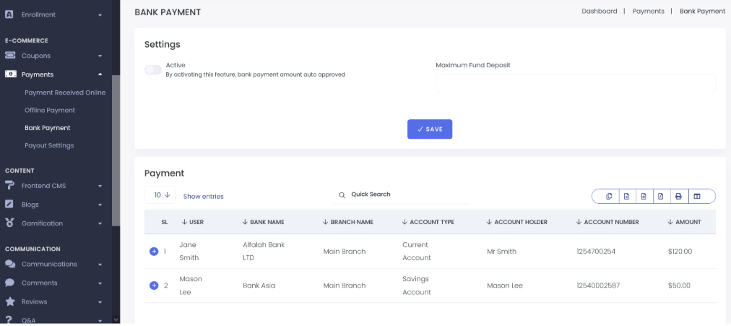This screenshot has height=326, width=731.
Task: Open Payout Settings submenu item
Action: [x=49, y=145]
